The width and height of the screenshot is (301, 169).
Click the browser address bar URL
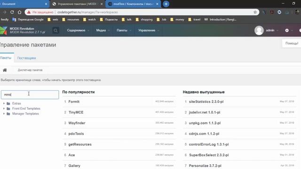point(87,12)
